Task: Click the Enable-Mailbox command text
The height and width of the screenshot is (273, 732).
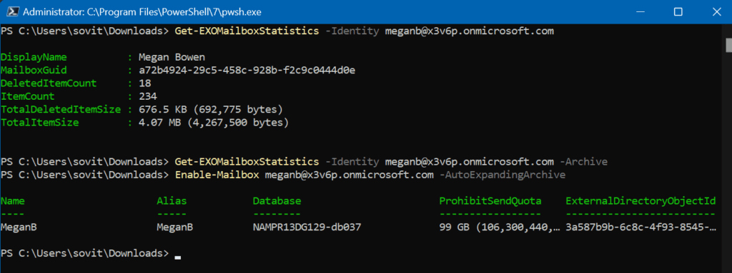Action: tap(218, 175)
